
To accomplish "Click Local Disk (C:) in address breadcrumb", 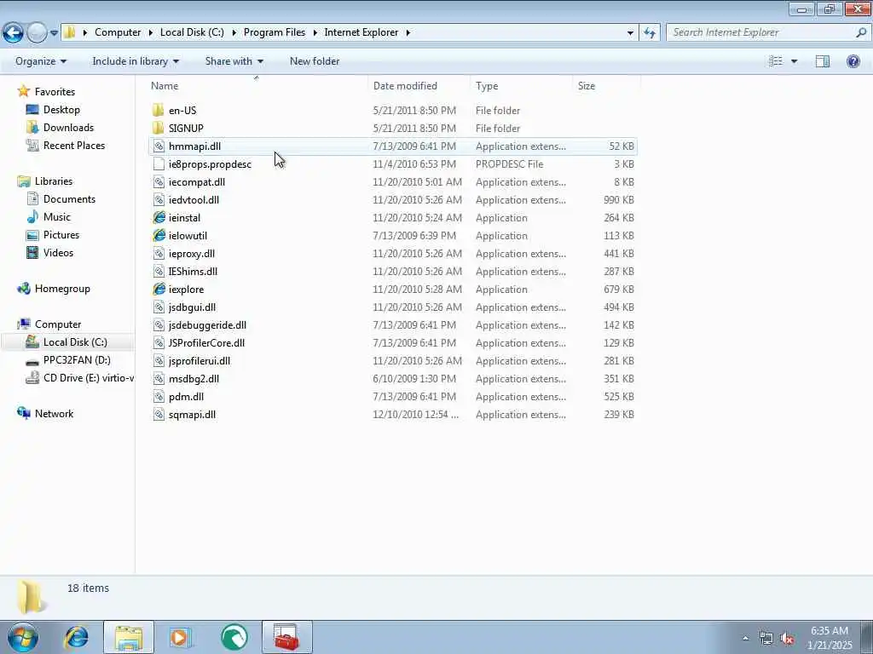I will tap(192, 32).
